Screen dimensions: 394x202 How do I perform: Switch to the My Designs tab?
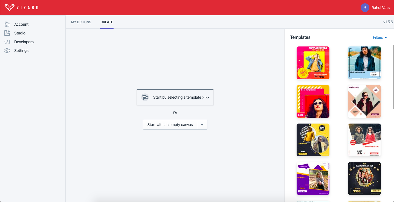[x=81, y=22]
